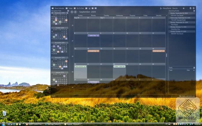Click the Show Calendar toolbar button
Screen dimensions: 202x126
[x=58, y=8]
